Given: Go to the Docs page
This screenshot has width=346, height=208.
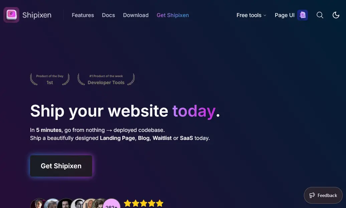Looking at the screenshot, I should point(108,15).
